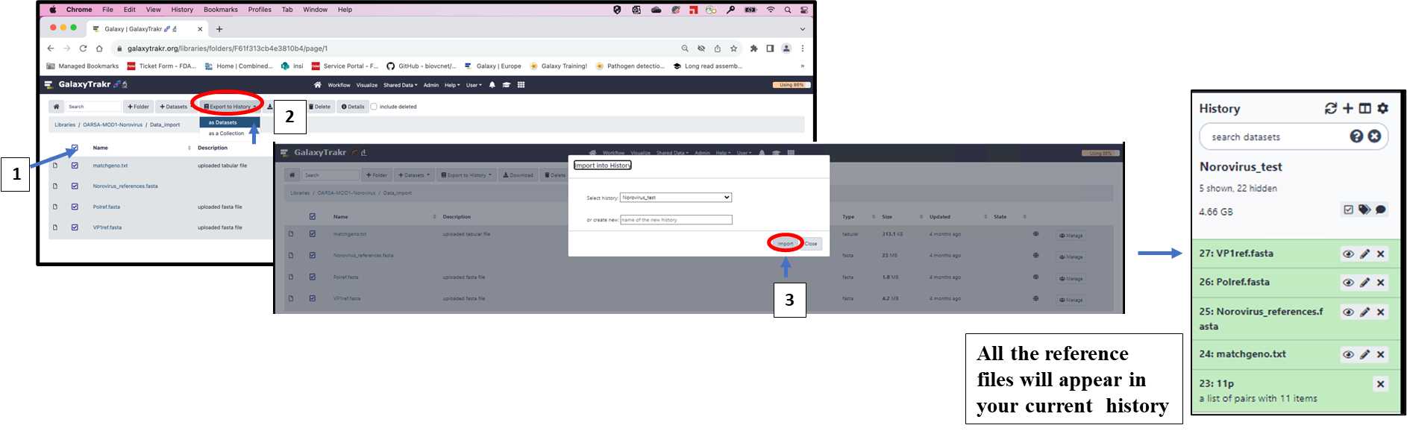Uncheck matchgeno.txt in the Chrome window list
This screenshot has width=1407, height=431.
tap(75, 166)
